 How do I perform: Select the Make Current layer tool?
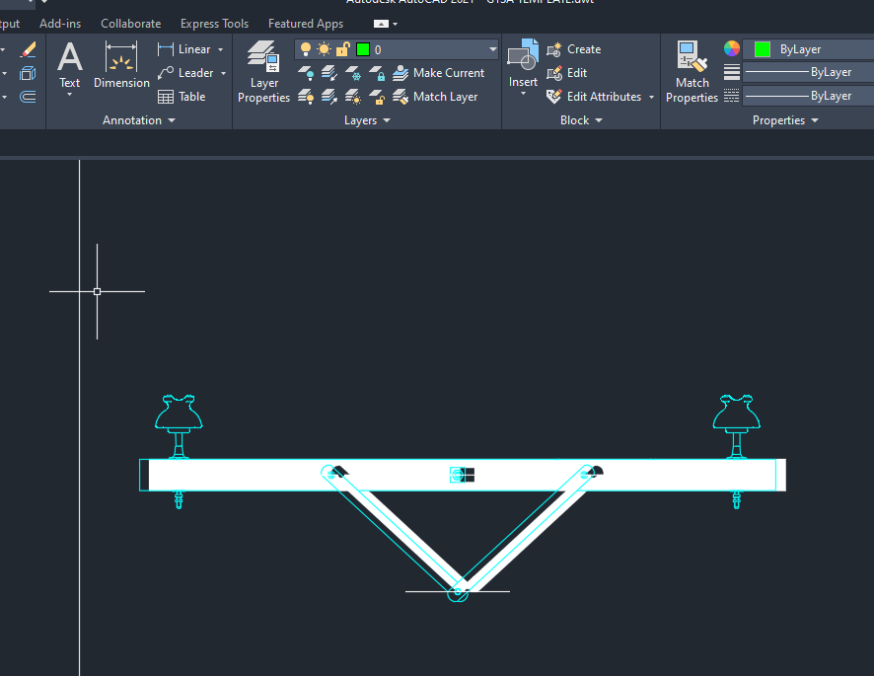pyautogui.click(x=441, y=72)
